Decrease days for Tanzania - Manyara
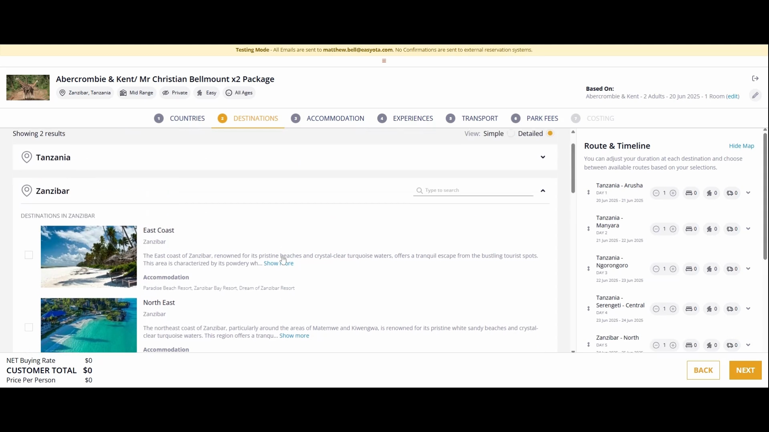 [x=656, y=229]
